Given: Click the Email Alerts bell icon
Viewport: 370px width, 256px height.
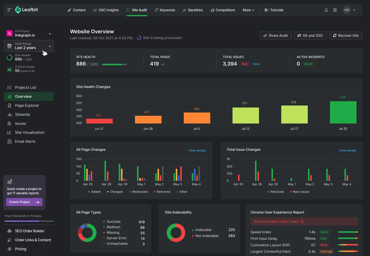Looking at the screenshot, I should [x=9, y=141].
